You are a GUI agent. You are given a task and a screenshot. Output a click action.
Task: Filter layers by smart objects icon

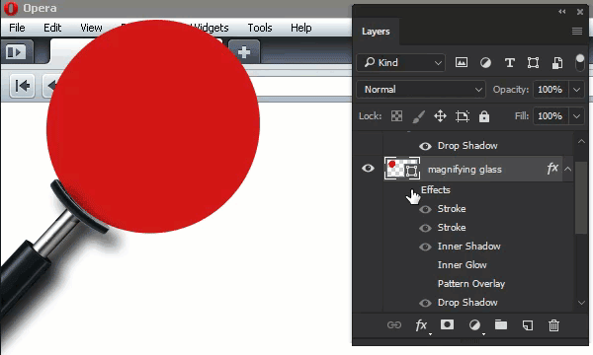(x=557, y=63)
